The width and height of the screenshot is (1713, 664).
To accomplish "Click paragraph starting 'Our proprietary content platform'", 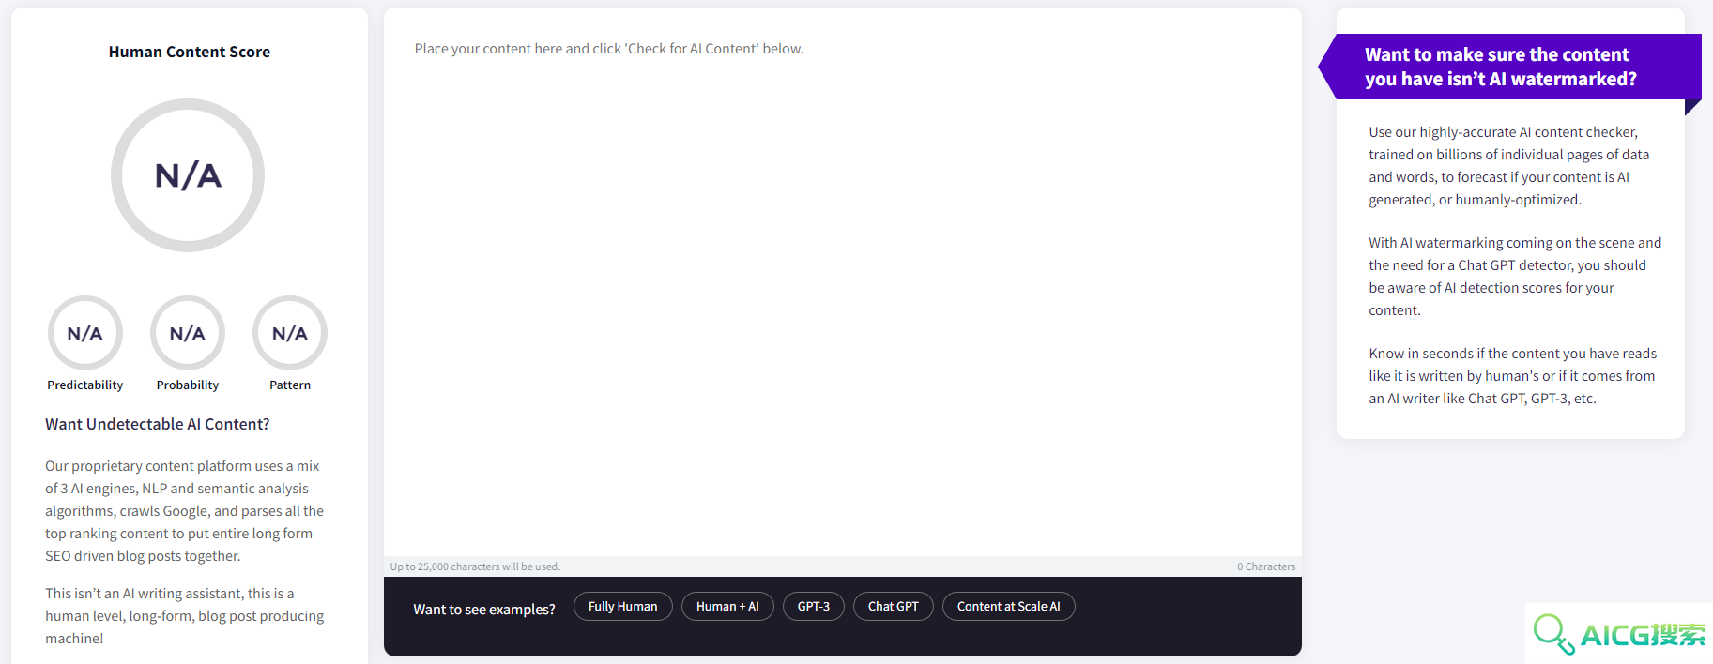I will pyautogui.click(x=185, y=511).
